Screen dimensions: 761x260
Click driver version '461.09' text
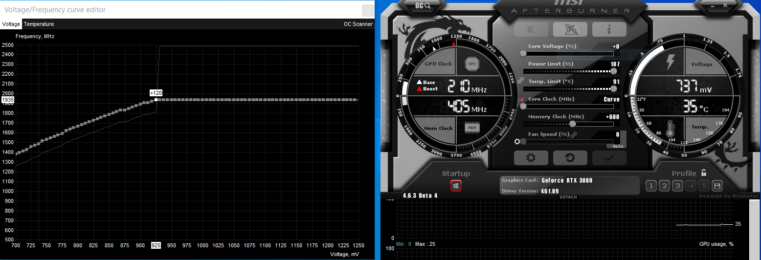(550, 191)
